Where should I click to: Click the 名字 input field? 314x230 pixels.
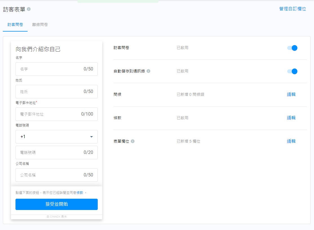(51, 69)
